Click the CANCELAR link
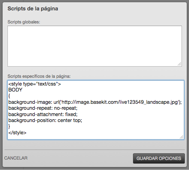The width and height of the screenshot is (189, 170). point(16,158)
